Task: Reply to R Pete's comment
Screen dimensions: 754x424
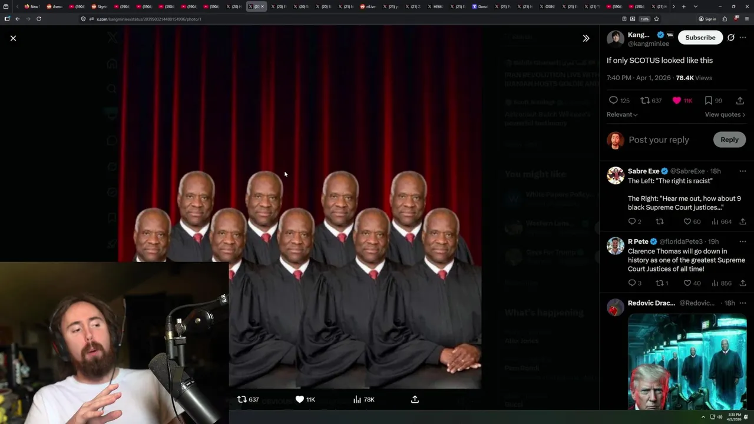Action: (x=632, y=283)
